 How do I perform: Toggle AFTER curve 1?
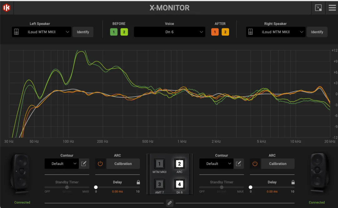click(215, 32)
